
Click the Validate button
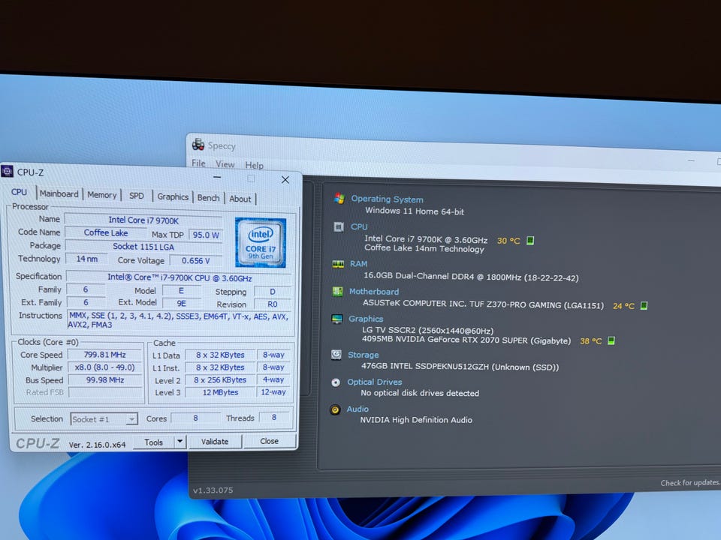tap(214, 441)
